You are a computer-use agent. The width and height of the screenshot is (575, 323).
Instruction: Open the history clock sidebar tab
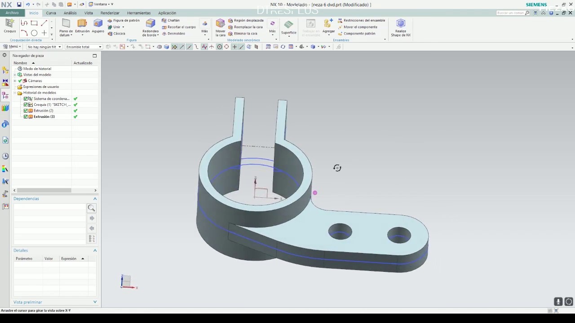pos(5,156)
